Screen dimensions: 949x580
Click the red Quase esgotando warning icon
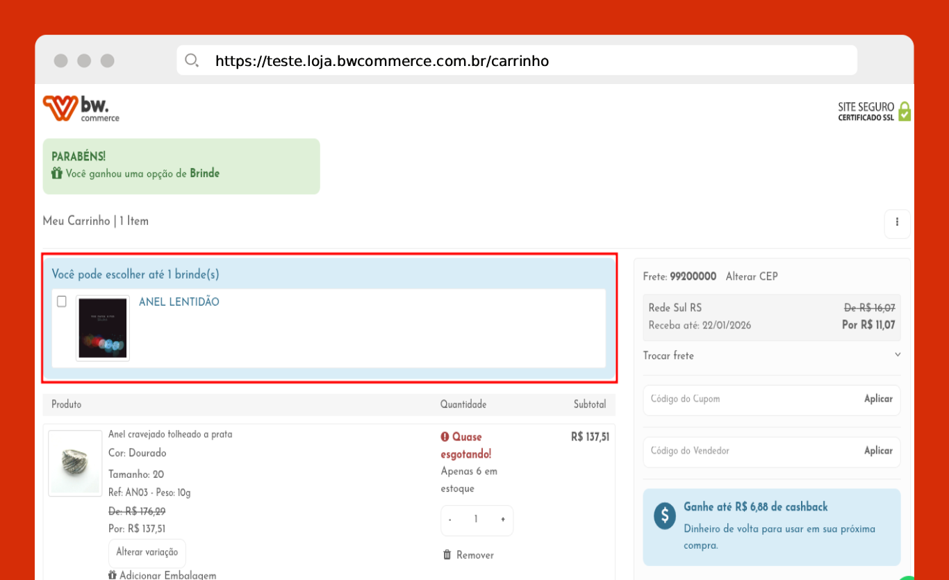pos(445,437)
